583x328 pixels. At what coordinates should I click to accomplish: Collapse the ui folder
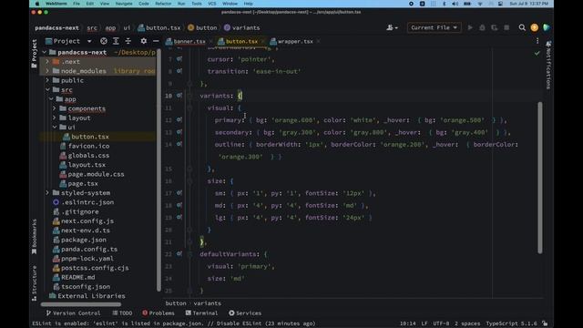coord(55,128)
